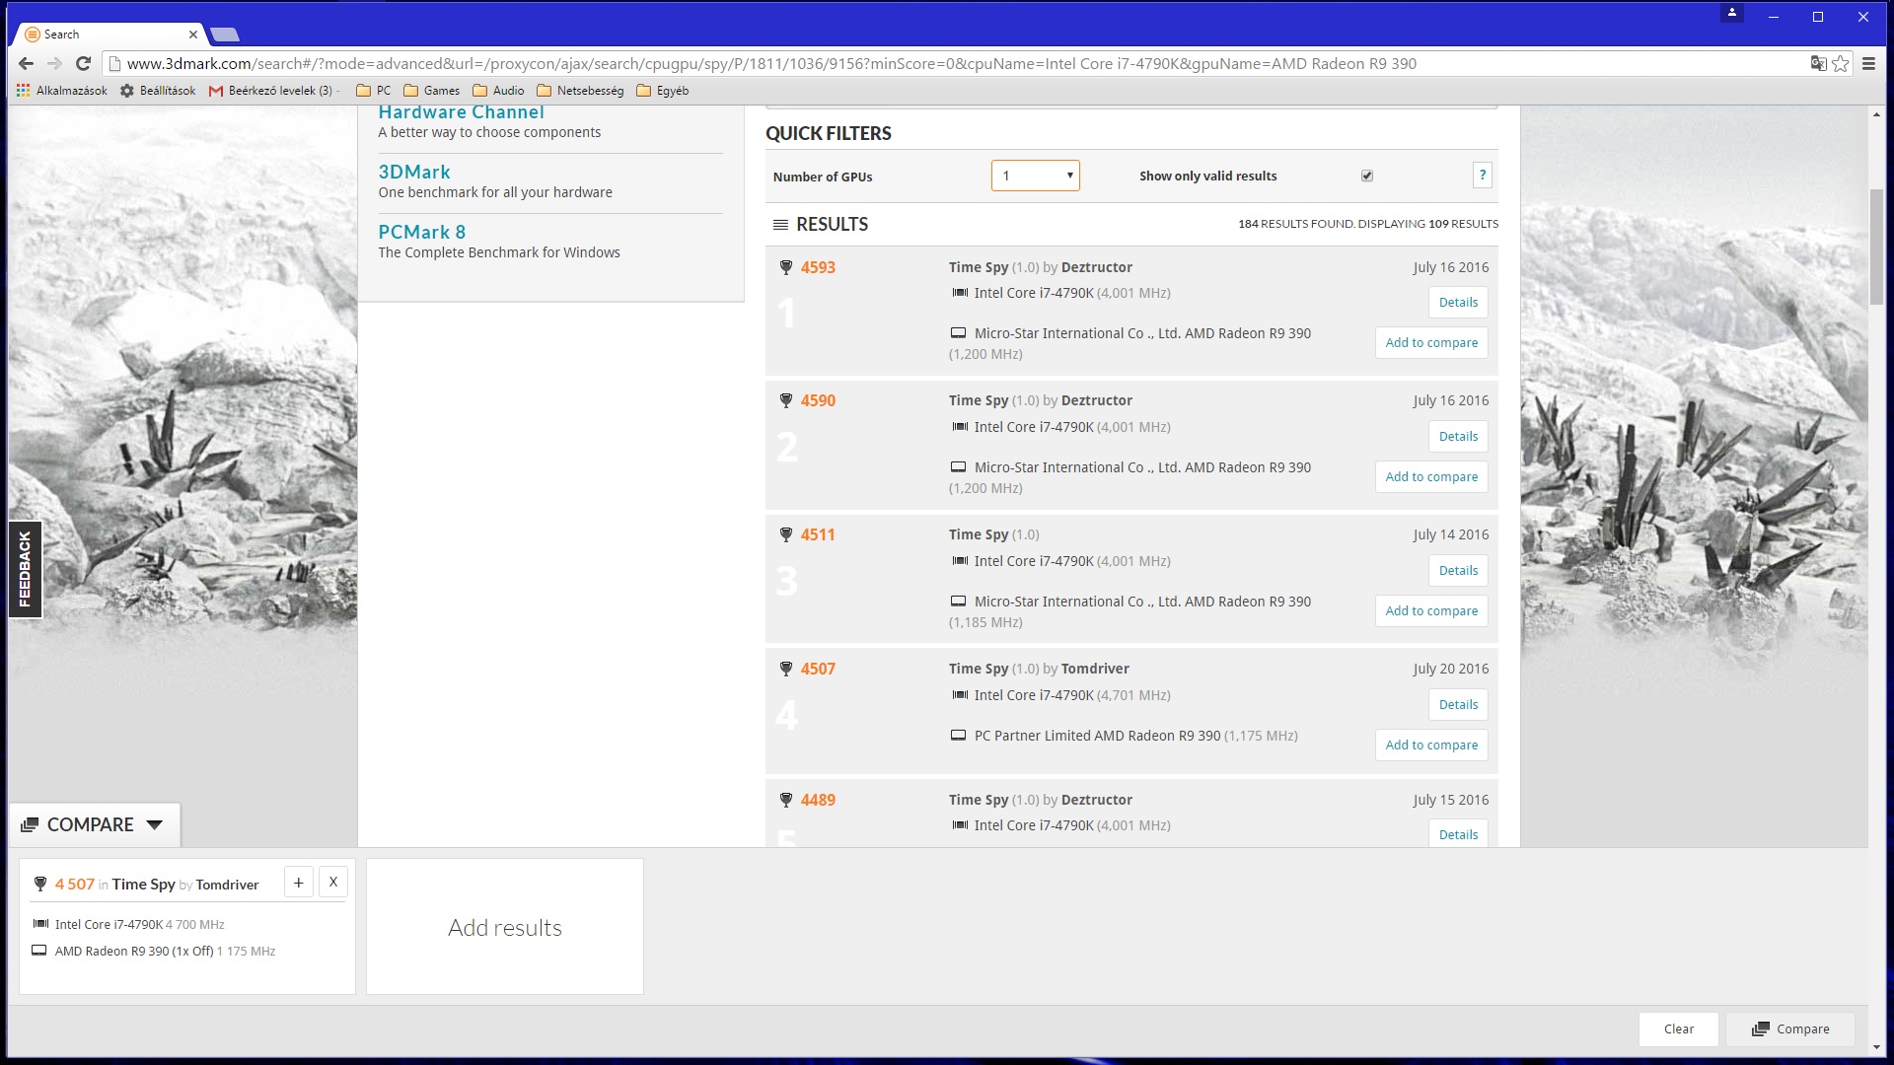
Task: Click Time Spy title by Tomdriver result
Action: pyautogui.click(x=979, y=669)
